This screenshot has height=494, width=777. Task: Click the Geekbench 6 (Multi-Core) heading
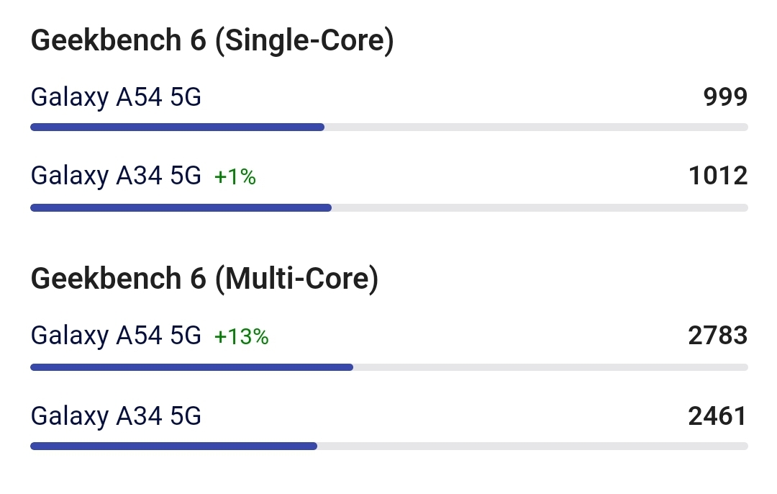click(x=204, y=279)
